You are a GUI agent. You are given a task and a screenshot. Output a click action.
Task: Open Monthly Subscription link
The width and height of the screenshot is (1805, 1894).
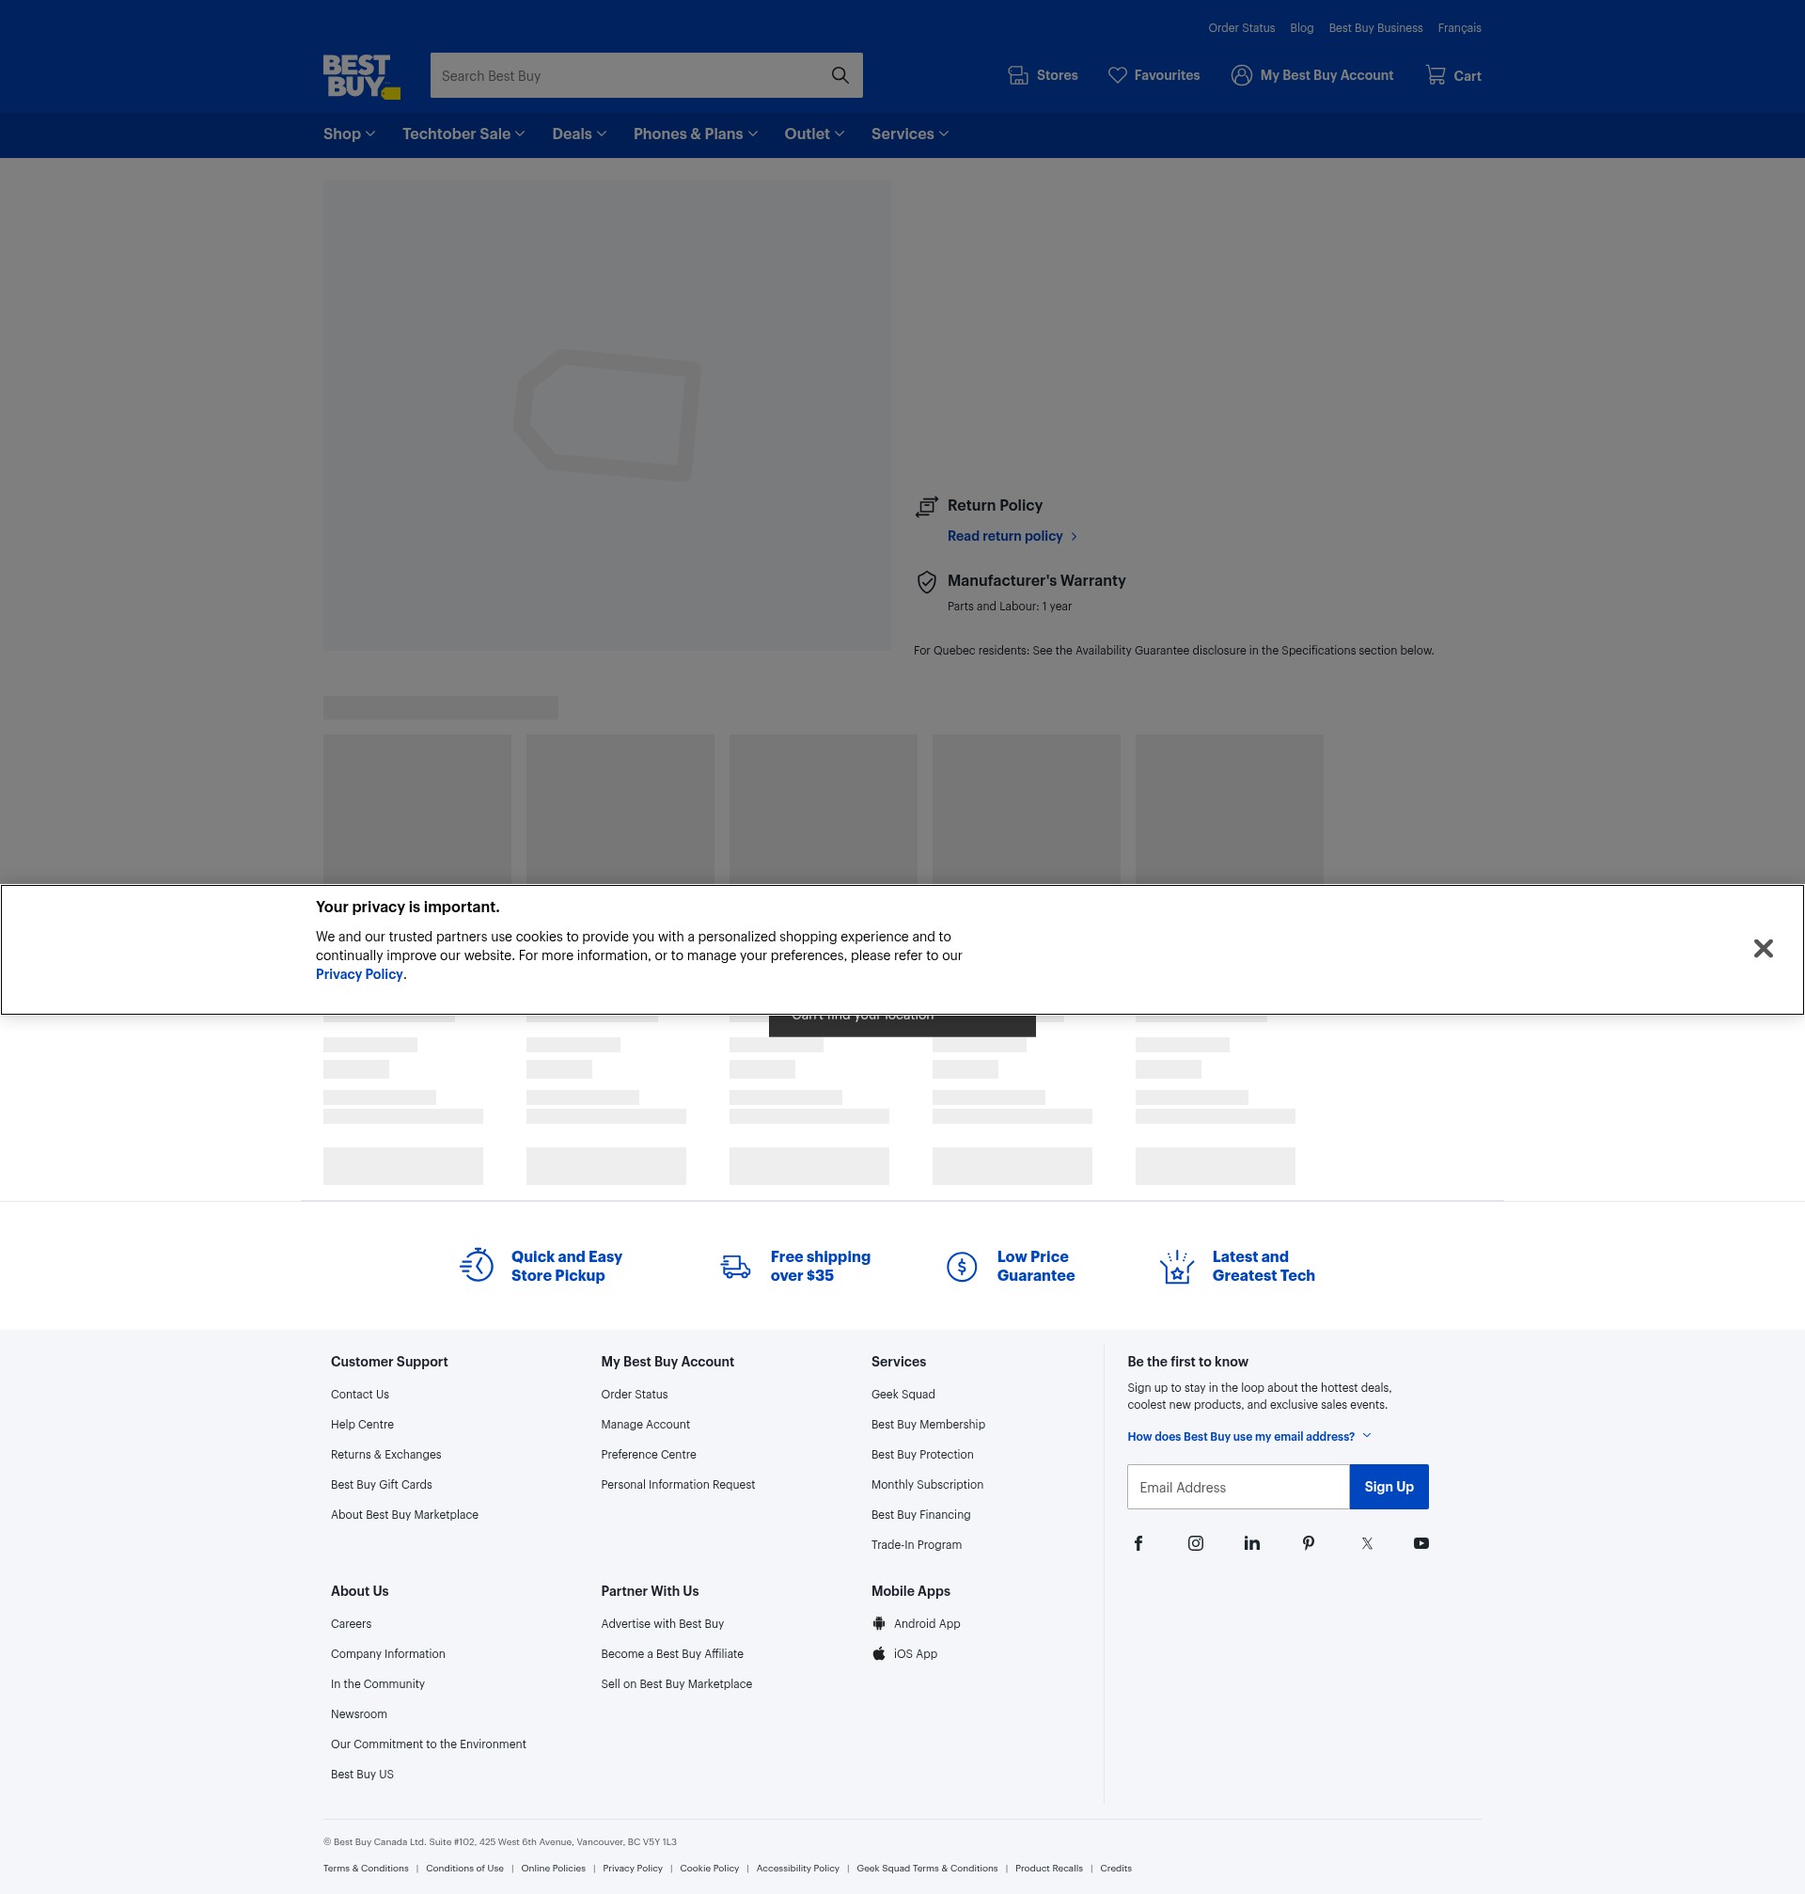click(x=927, y=1485)
